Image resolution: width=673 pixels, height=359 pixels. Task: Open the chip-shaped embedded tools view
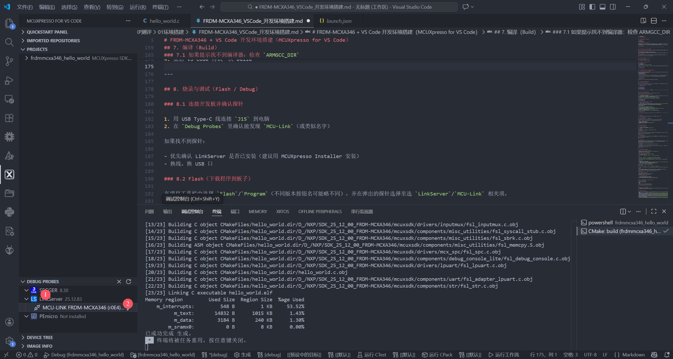point(9,136)
